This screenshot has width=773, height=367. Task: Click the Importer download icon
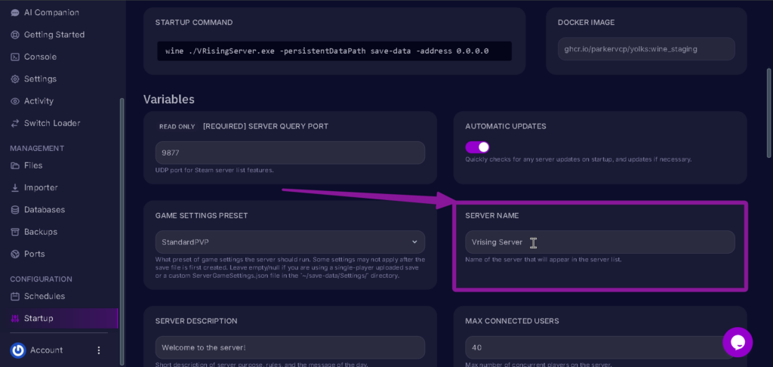pyautogui.click(x=15, y=187)
